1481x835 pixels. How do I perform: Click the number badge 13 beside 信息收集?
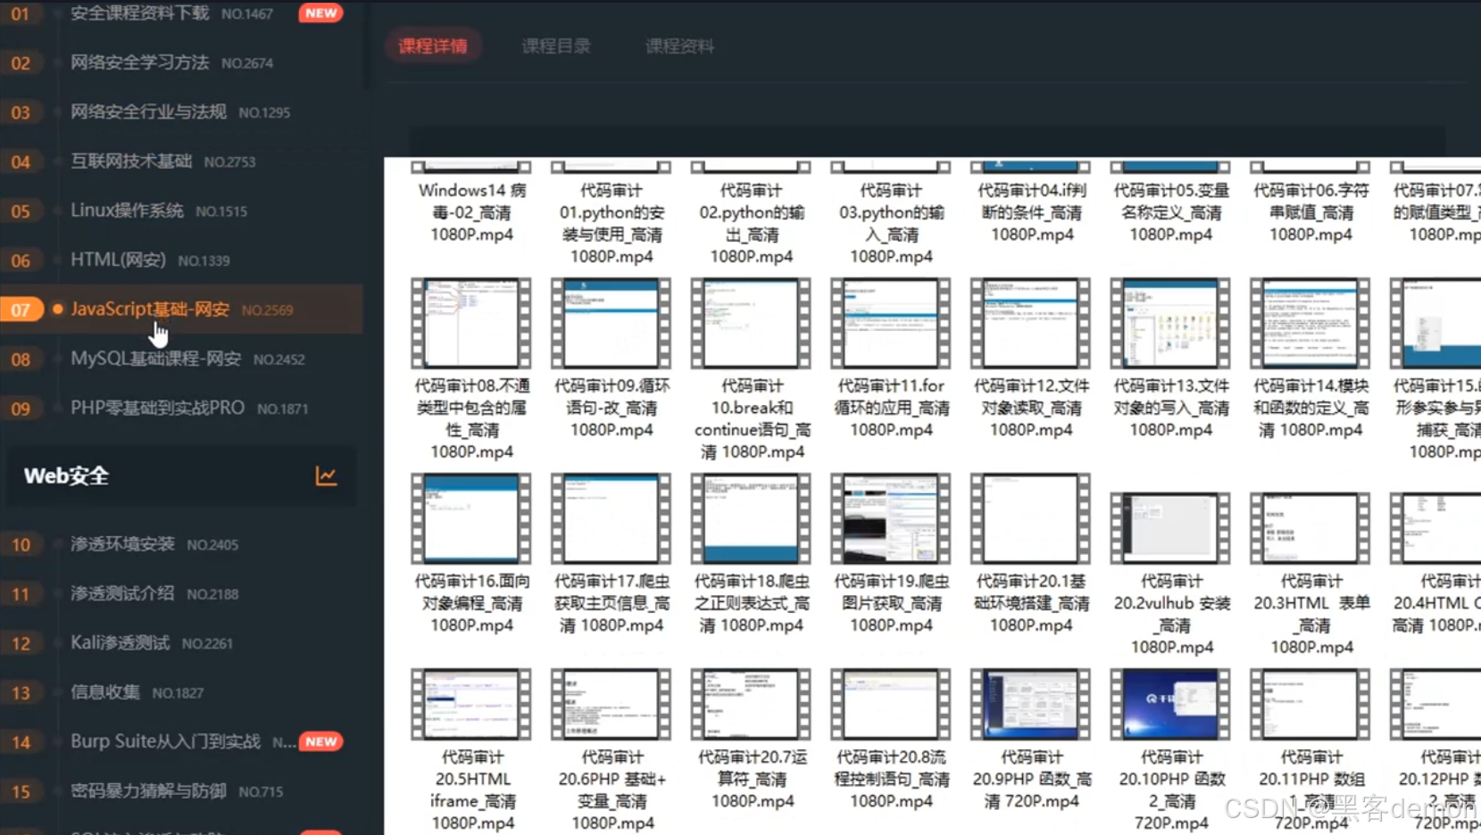pos(21,692)
